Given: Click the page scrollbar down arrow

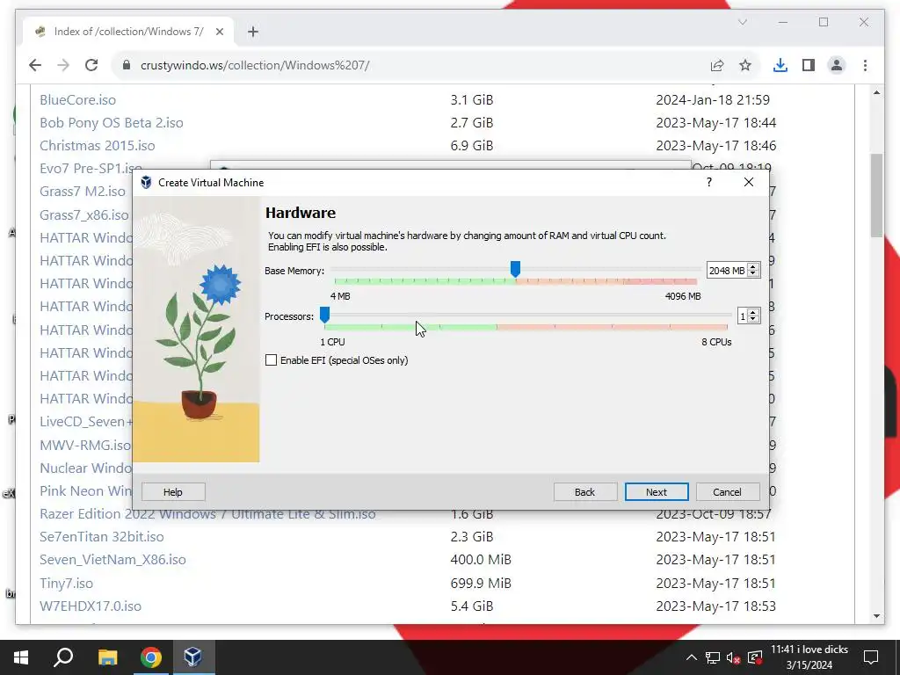Looking at the screenshot, I should pos(876,616).
